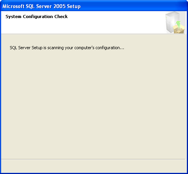Click the SQL Server setup icon

pyautogui.click(x=175, y=22)
